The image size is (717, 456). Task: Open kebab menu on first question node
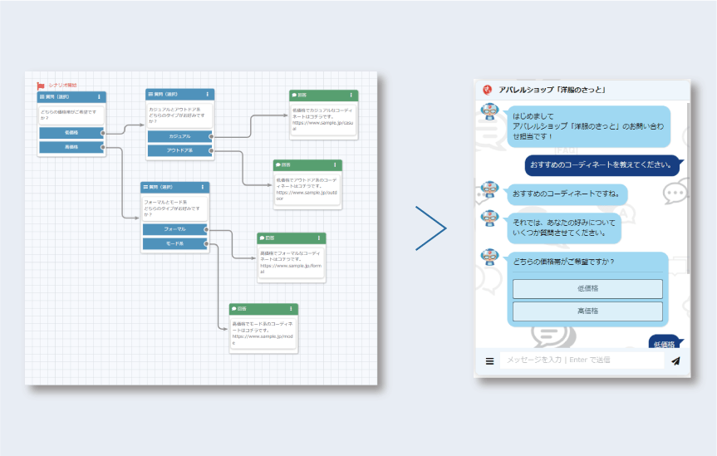pos(99,97)
